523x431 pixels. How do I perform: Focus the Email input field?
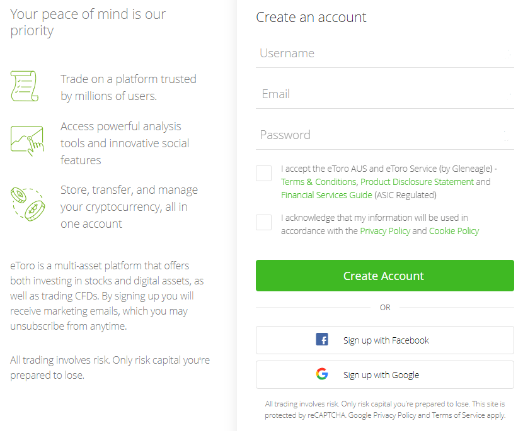384,94
